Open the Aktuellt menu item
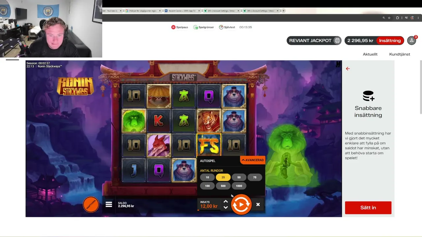Viewport: 422px width, 237px height. (370, 54)
